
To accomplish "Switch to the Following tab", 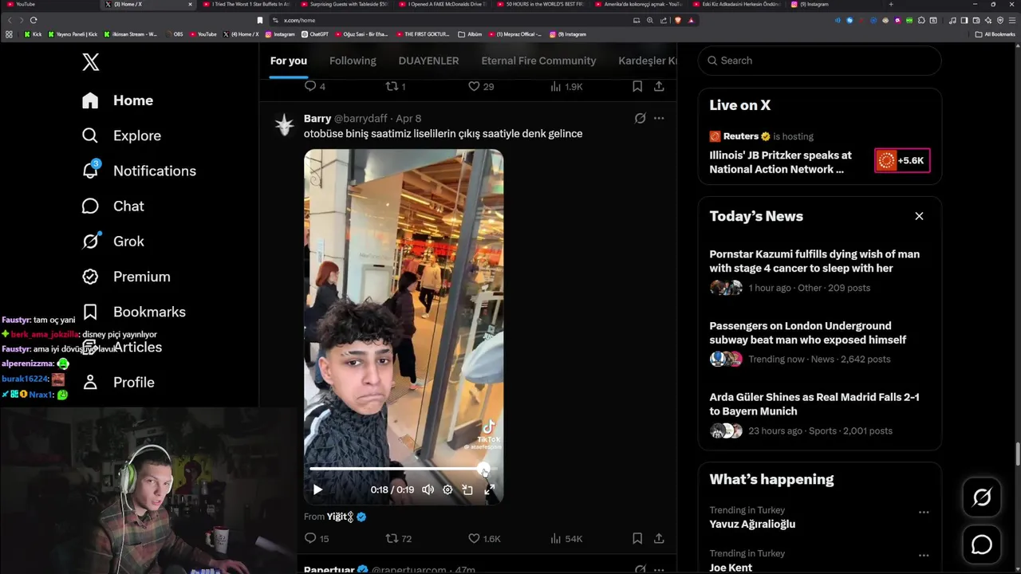I will [353, 61].
